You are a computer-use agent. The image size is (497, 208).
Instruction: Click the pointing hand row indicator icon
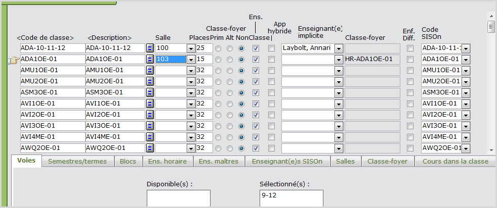coord(13,61)
